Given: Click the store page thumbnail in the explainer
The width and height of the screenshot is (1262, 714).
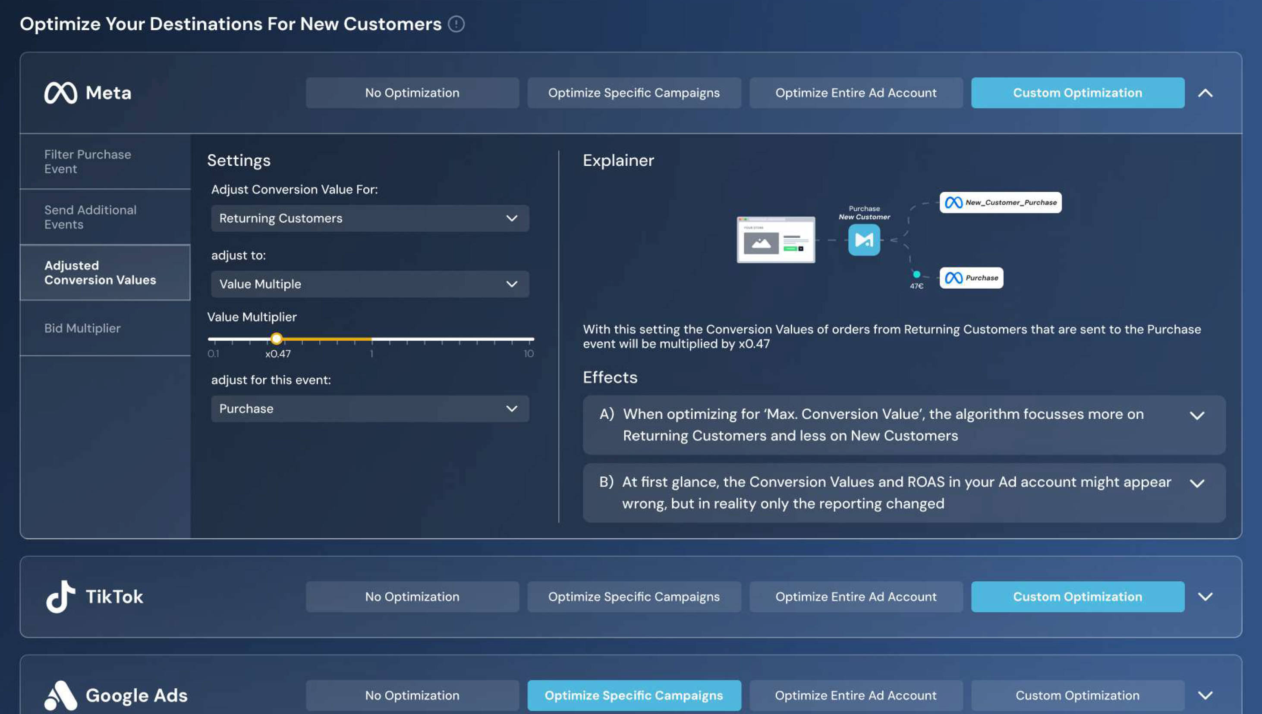Looking at the screenshot, I should click(x=776, y=240).
